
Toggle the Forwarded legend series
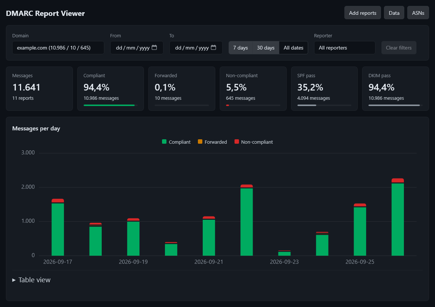click(212, 142)
